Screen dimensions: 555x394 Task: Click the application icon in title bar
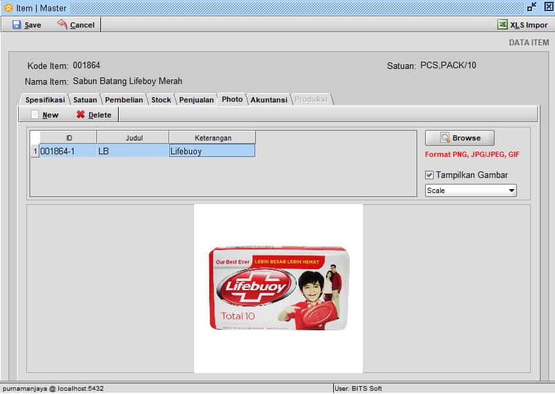click(8, 8)
